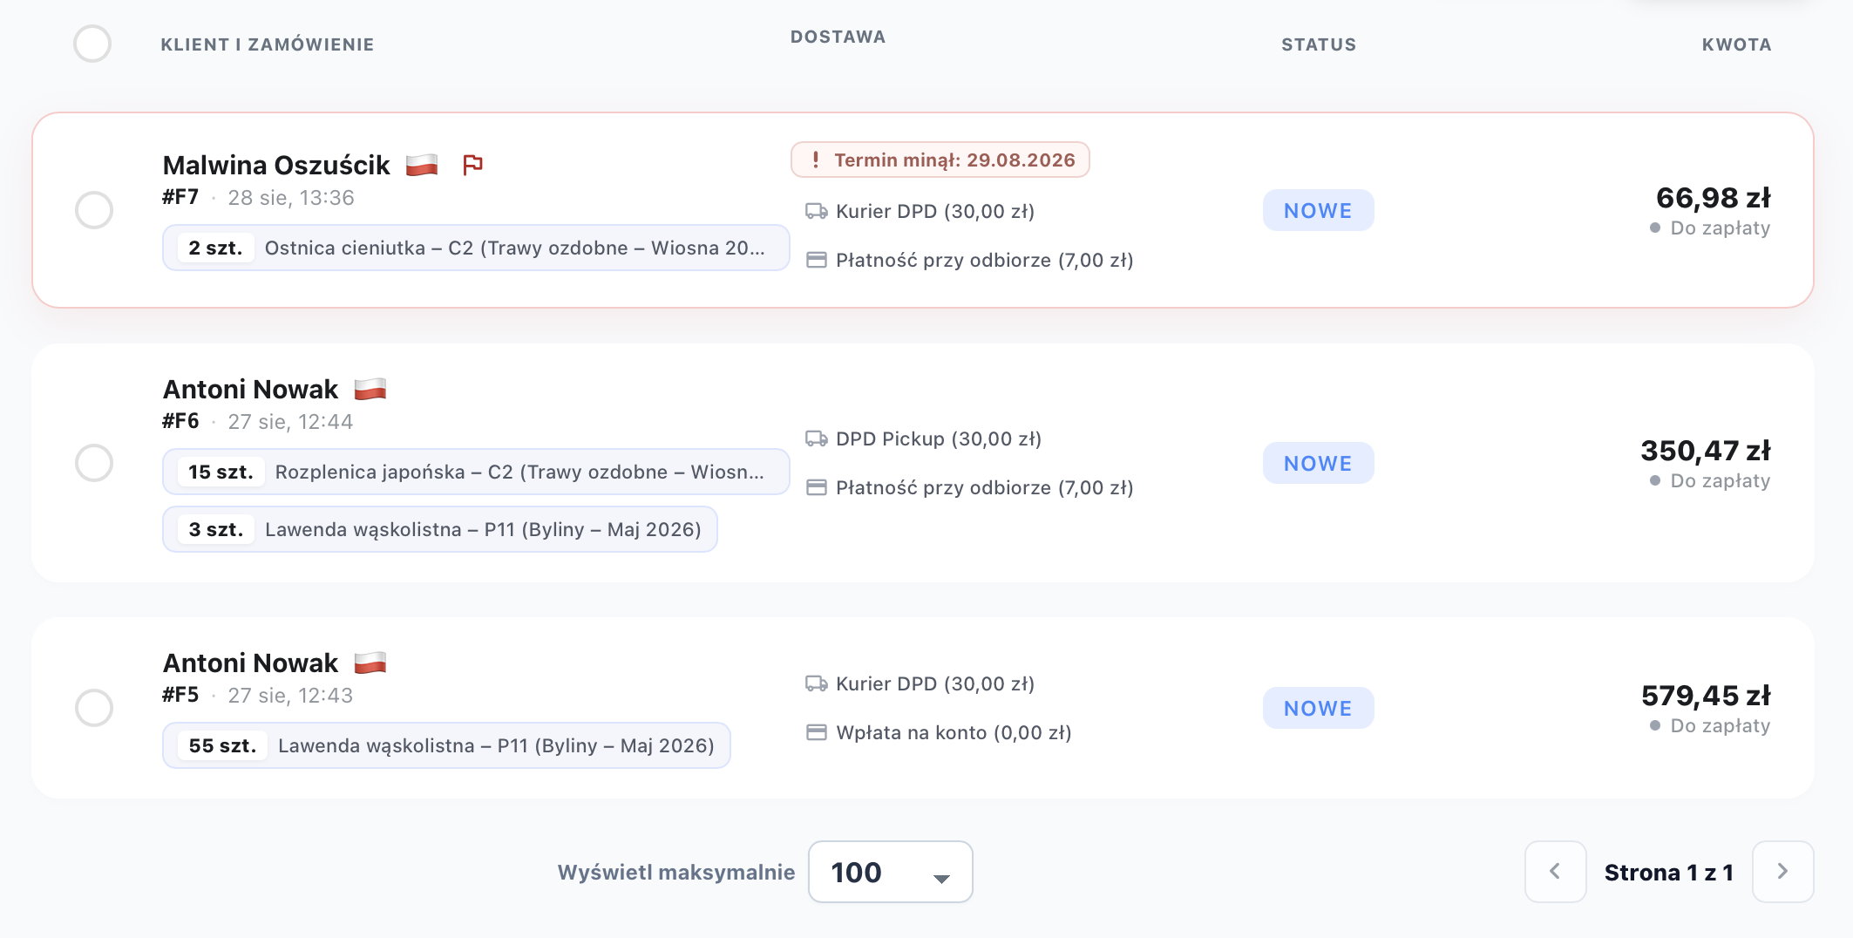Click the 350,47 zł amount
1853x938 pixels.
(1706, 451)
